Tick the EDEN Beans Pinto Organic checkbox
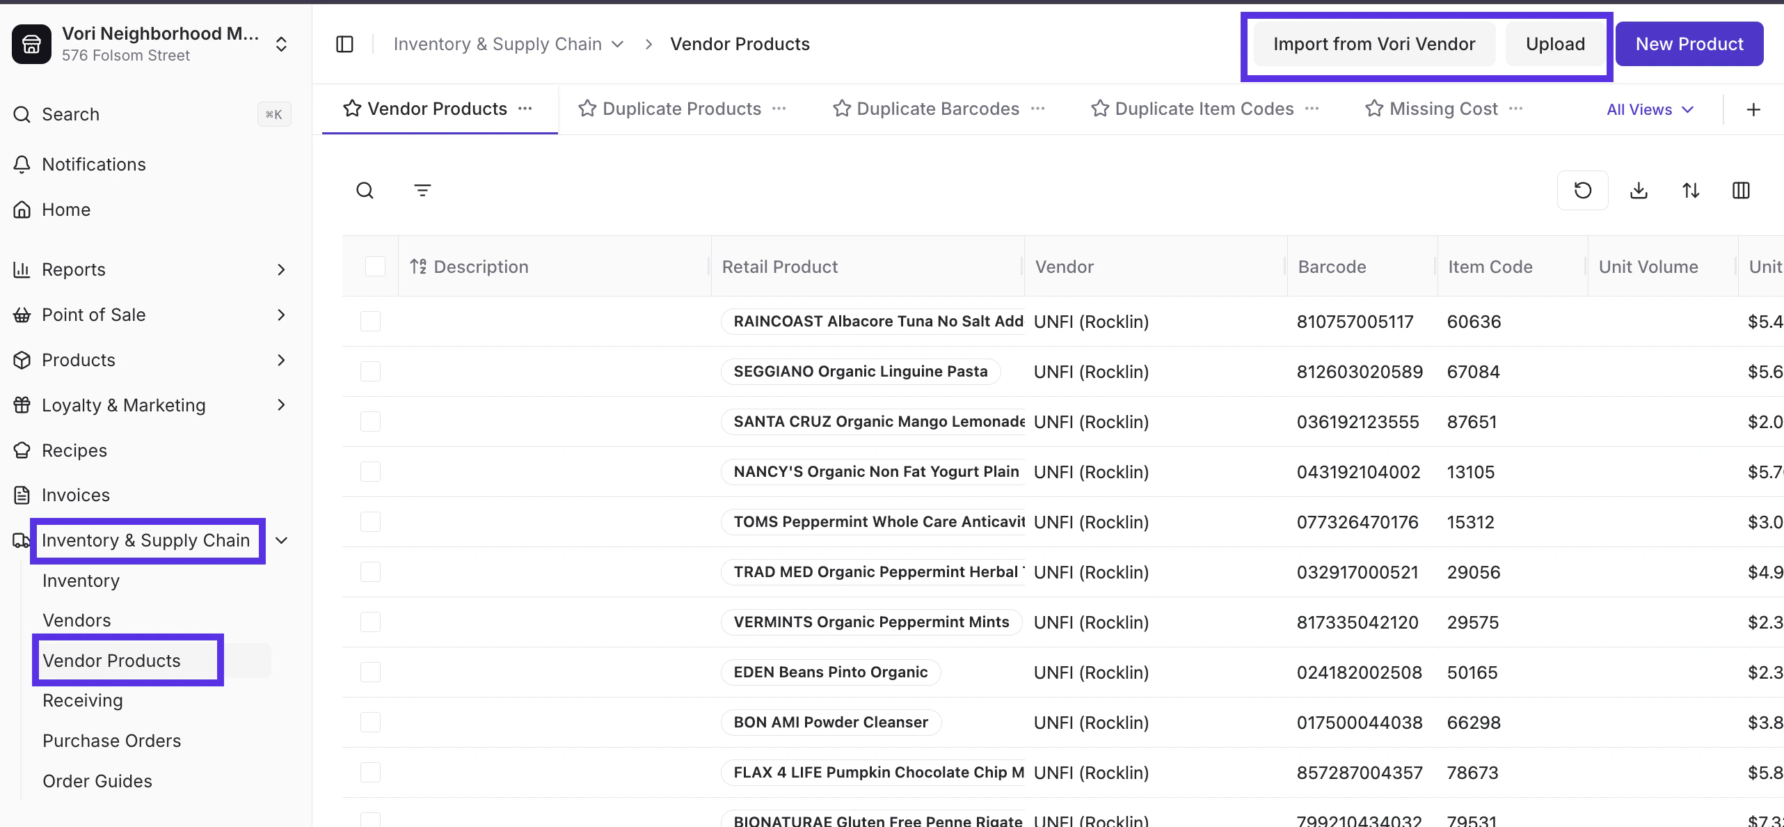Viewport: 1784px width, 827px height. (370, 672)
